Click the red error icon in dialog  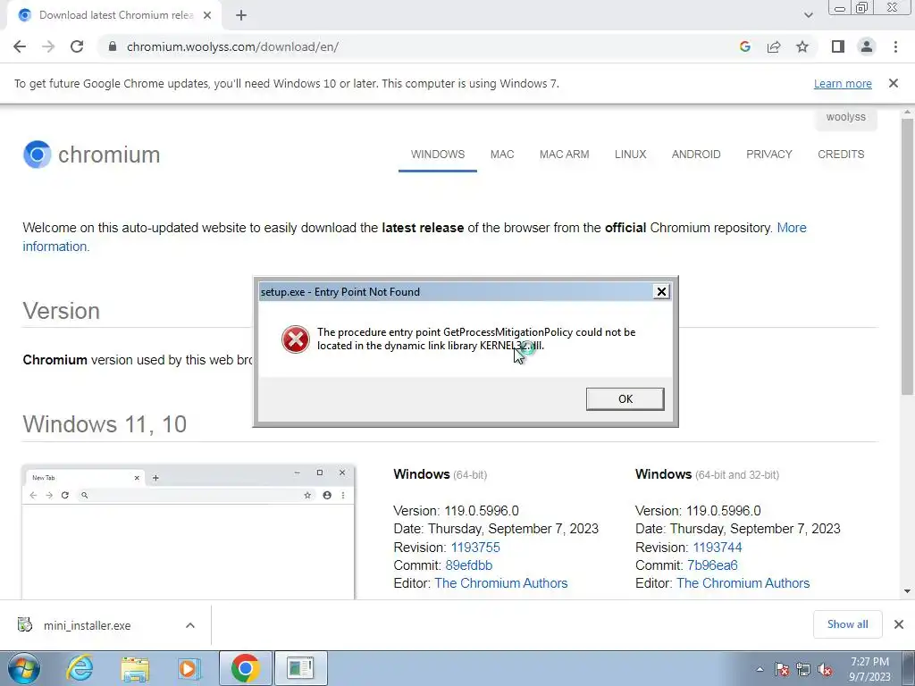point(295,339)
